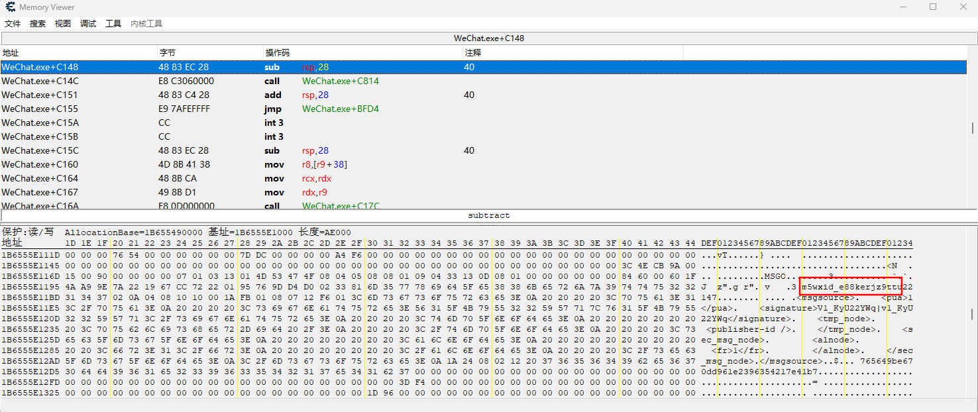Click the ASCII text wxid_e88kerjz9ttu

coord(857,287)
